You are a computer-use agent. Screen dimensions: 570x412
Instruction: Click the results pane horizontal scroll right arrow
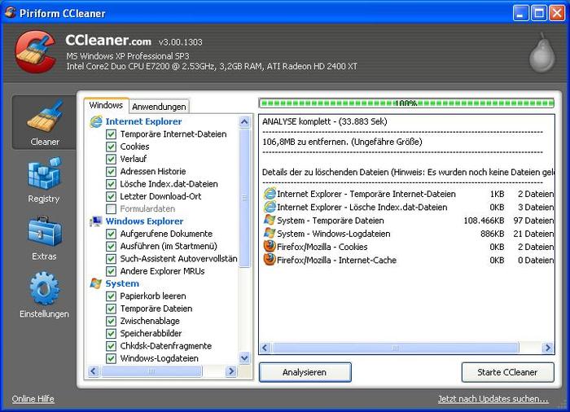[x=548, y=348]
